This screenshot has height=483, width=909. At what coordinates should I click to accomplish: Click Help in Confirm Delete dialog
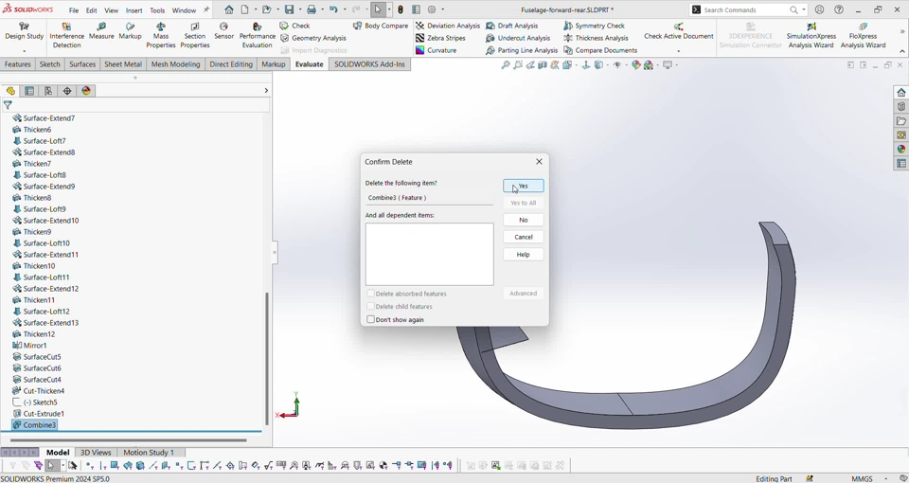[x=524, y=255]
